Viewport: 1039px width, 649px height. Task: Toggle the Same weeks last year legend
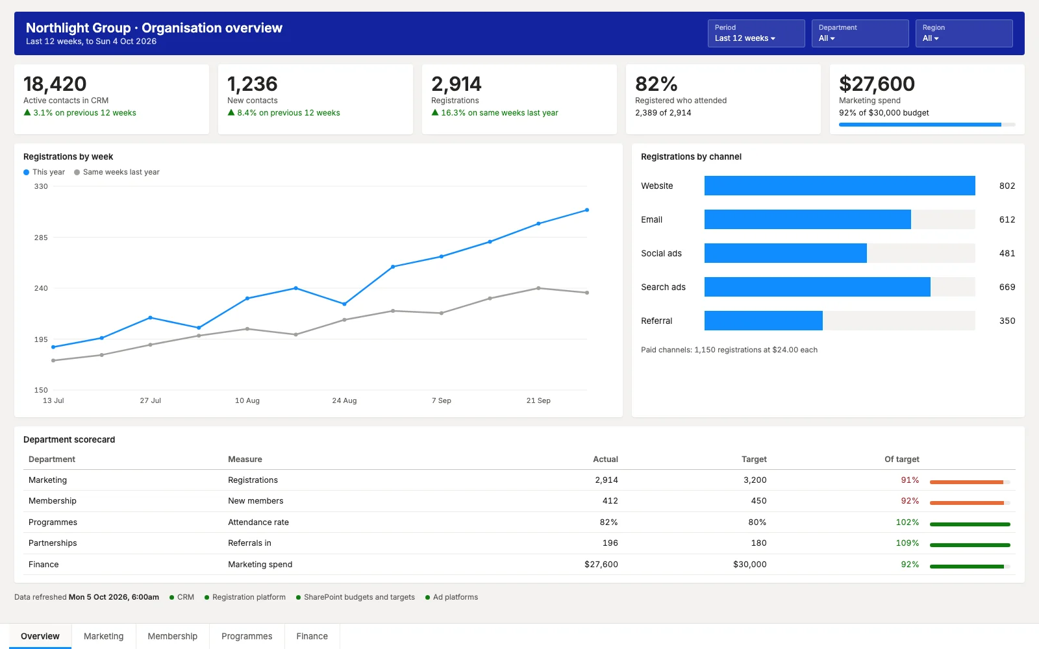pos(117,172)
